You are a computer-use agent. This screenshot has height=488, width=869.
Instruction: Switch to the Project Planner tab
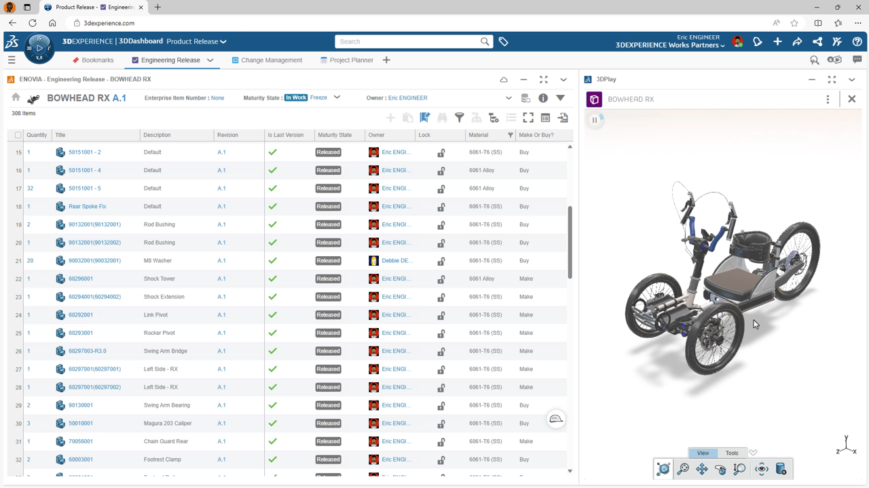347,60
